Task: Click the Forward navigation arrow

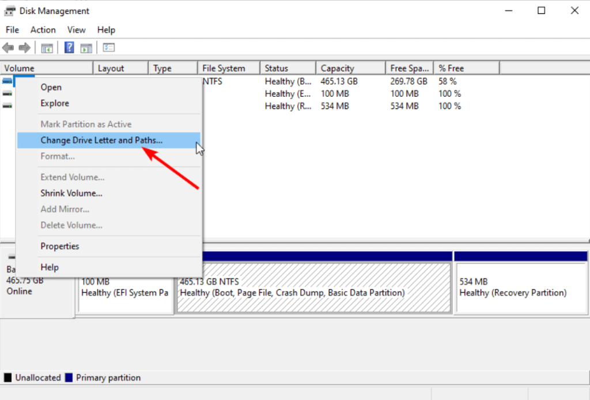Action: (24, 47)
